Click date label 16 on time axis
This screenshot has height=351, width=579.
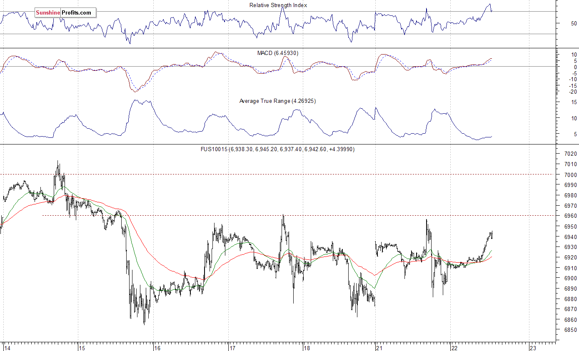[157, 348]
